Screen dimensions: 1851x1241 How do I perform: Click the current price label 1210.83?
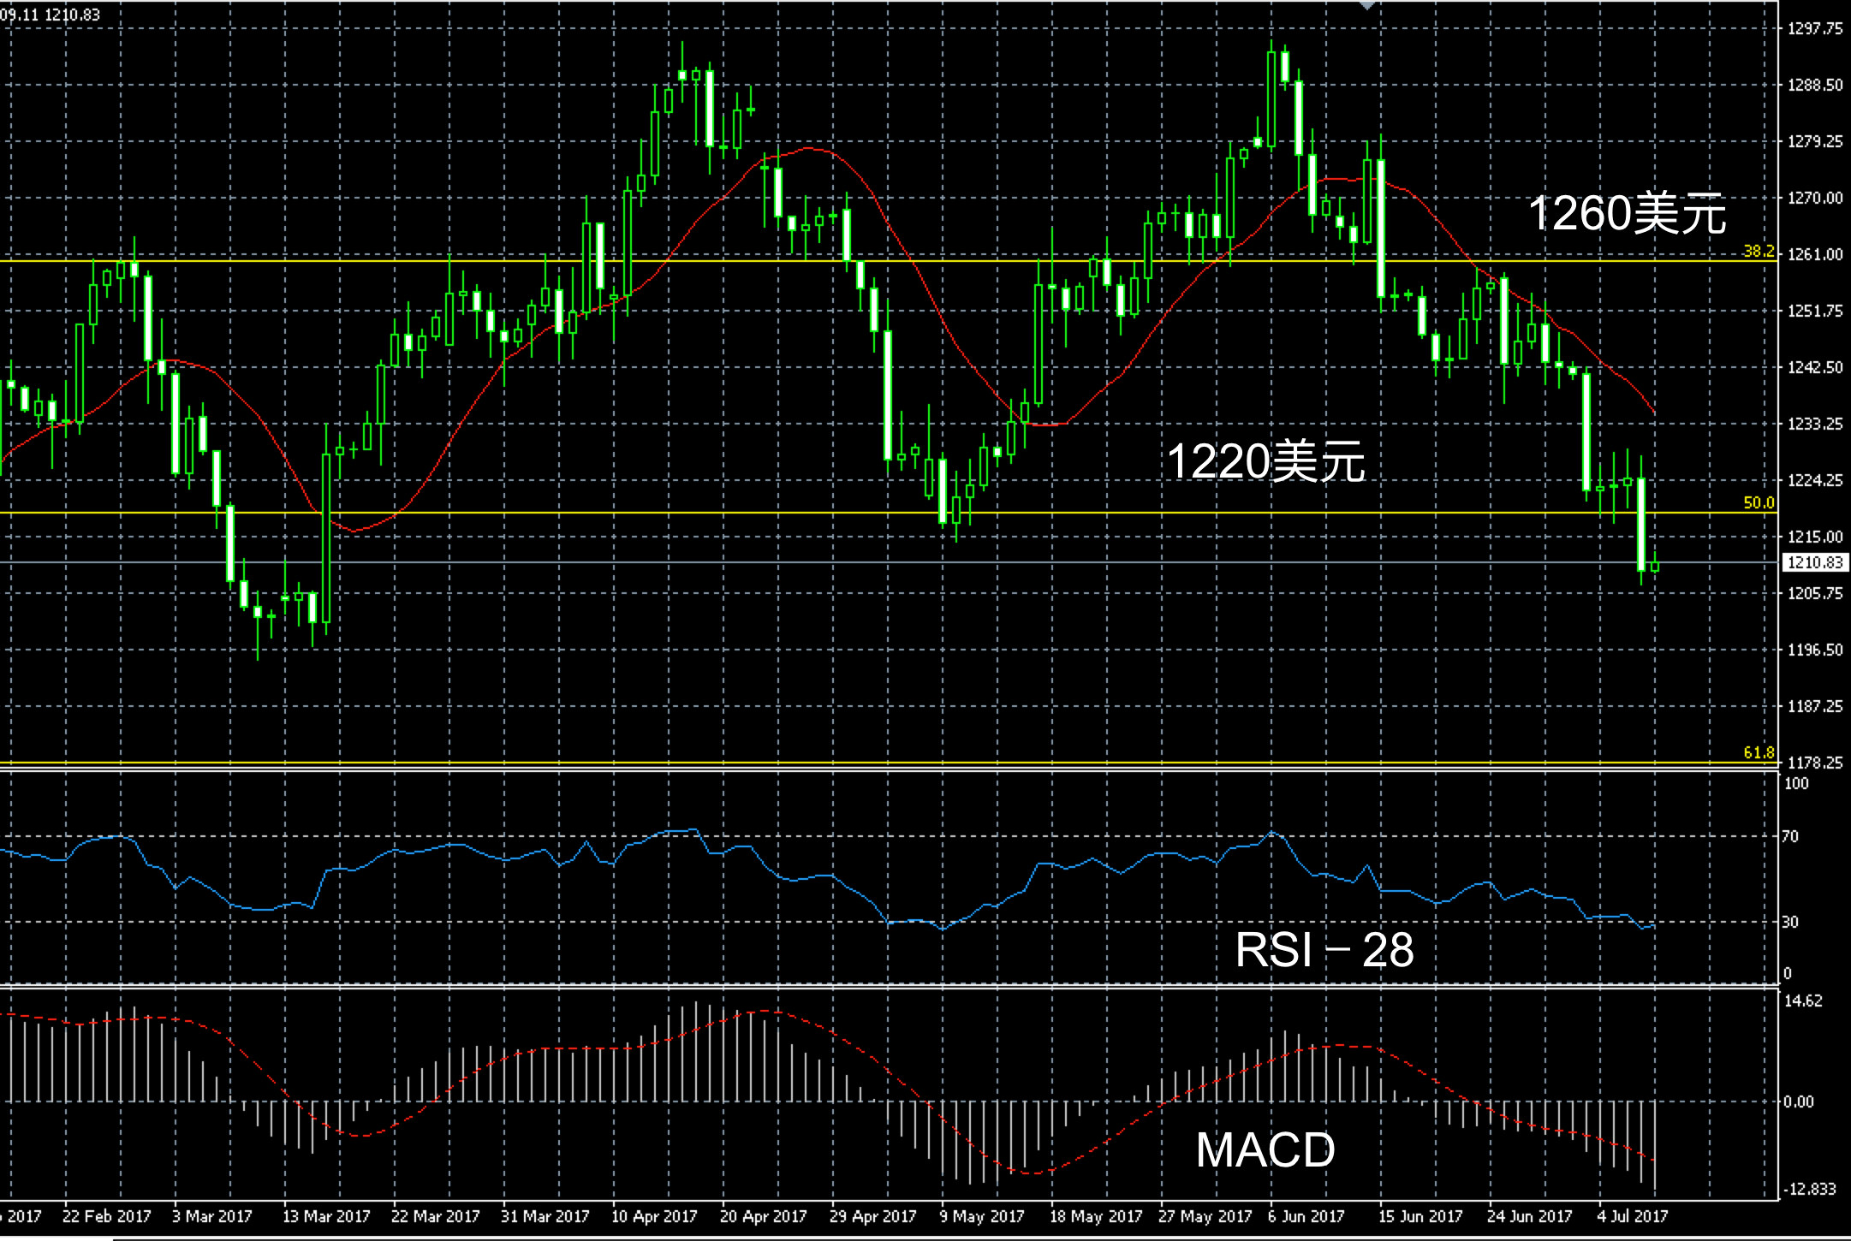pyautogui.click(x=1815, y=562)
